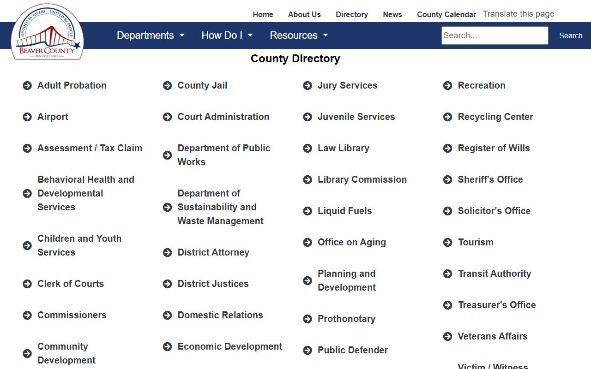Screen dimensions: 591x369
Task: Open the Solicitor's Office link
Action: coord(494,211)
